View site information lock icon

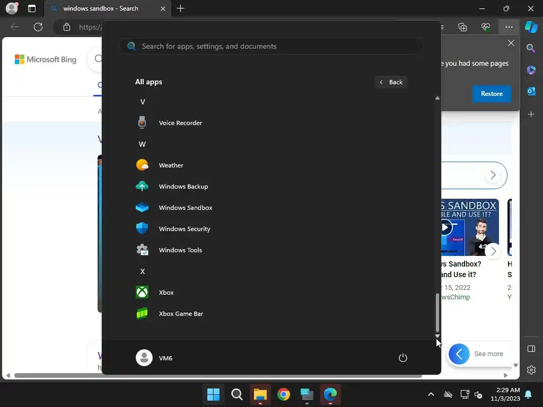pos(66,27)
